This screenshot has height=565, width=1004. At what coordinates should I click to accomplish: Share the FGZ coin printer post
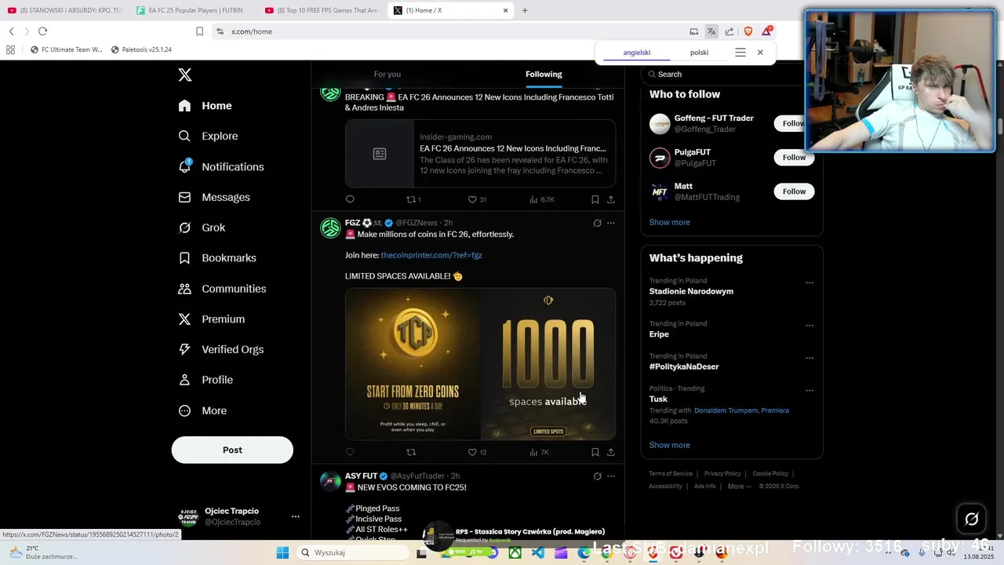[611, 452]
